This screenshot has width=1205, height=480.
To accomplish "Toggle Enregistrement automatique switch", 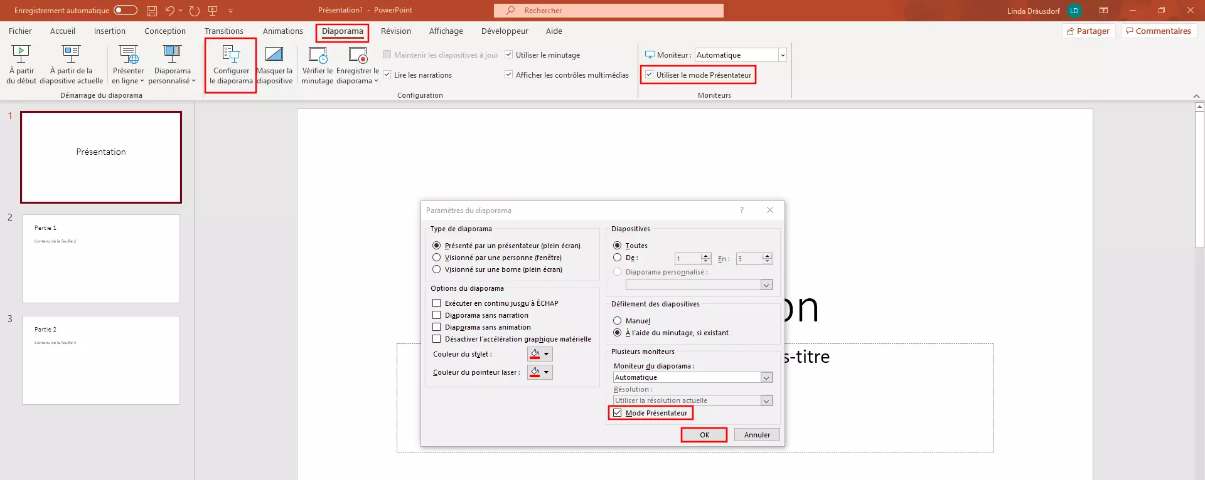I will pyautogui.click(x=126, y=10).
